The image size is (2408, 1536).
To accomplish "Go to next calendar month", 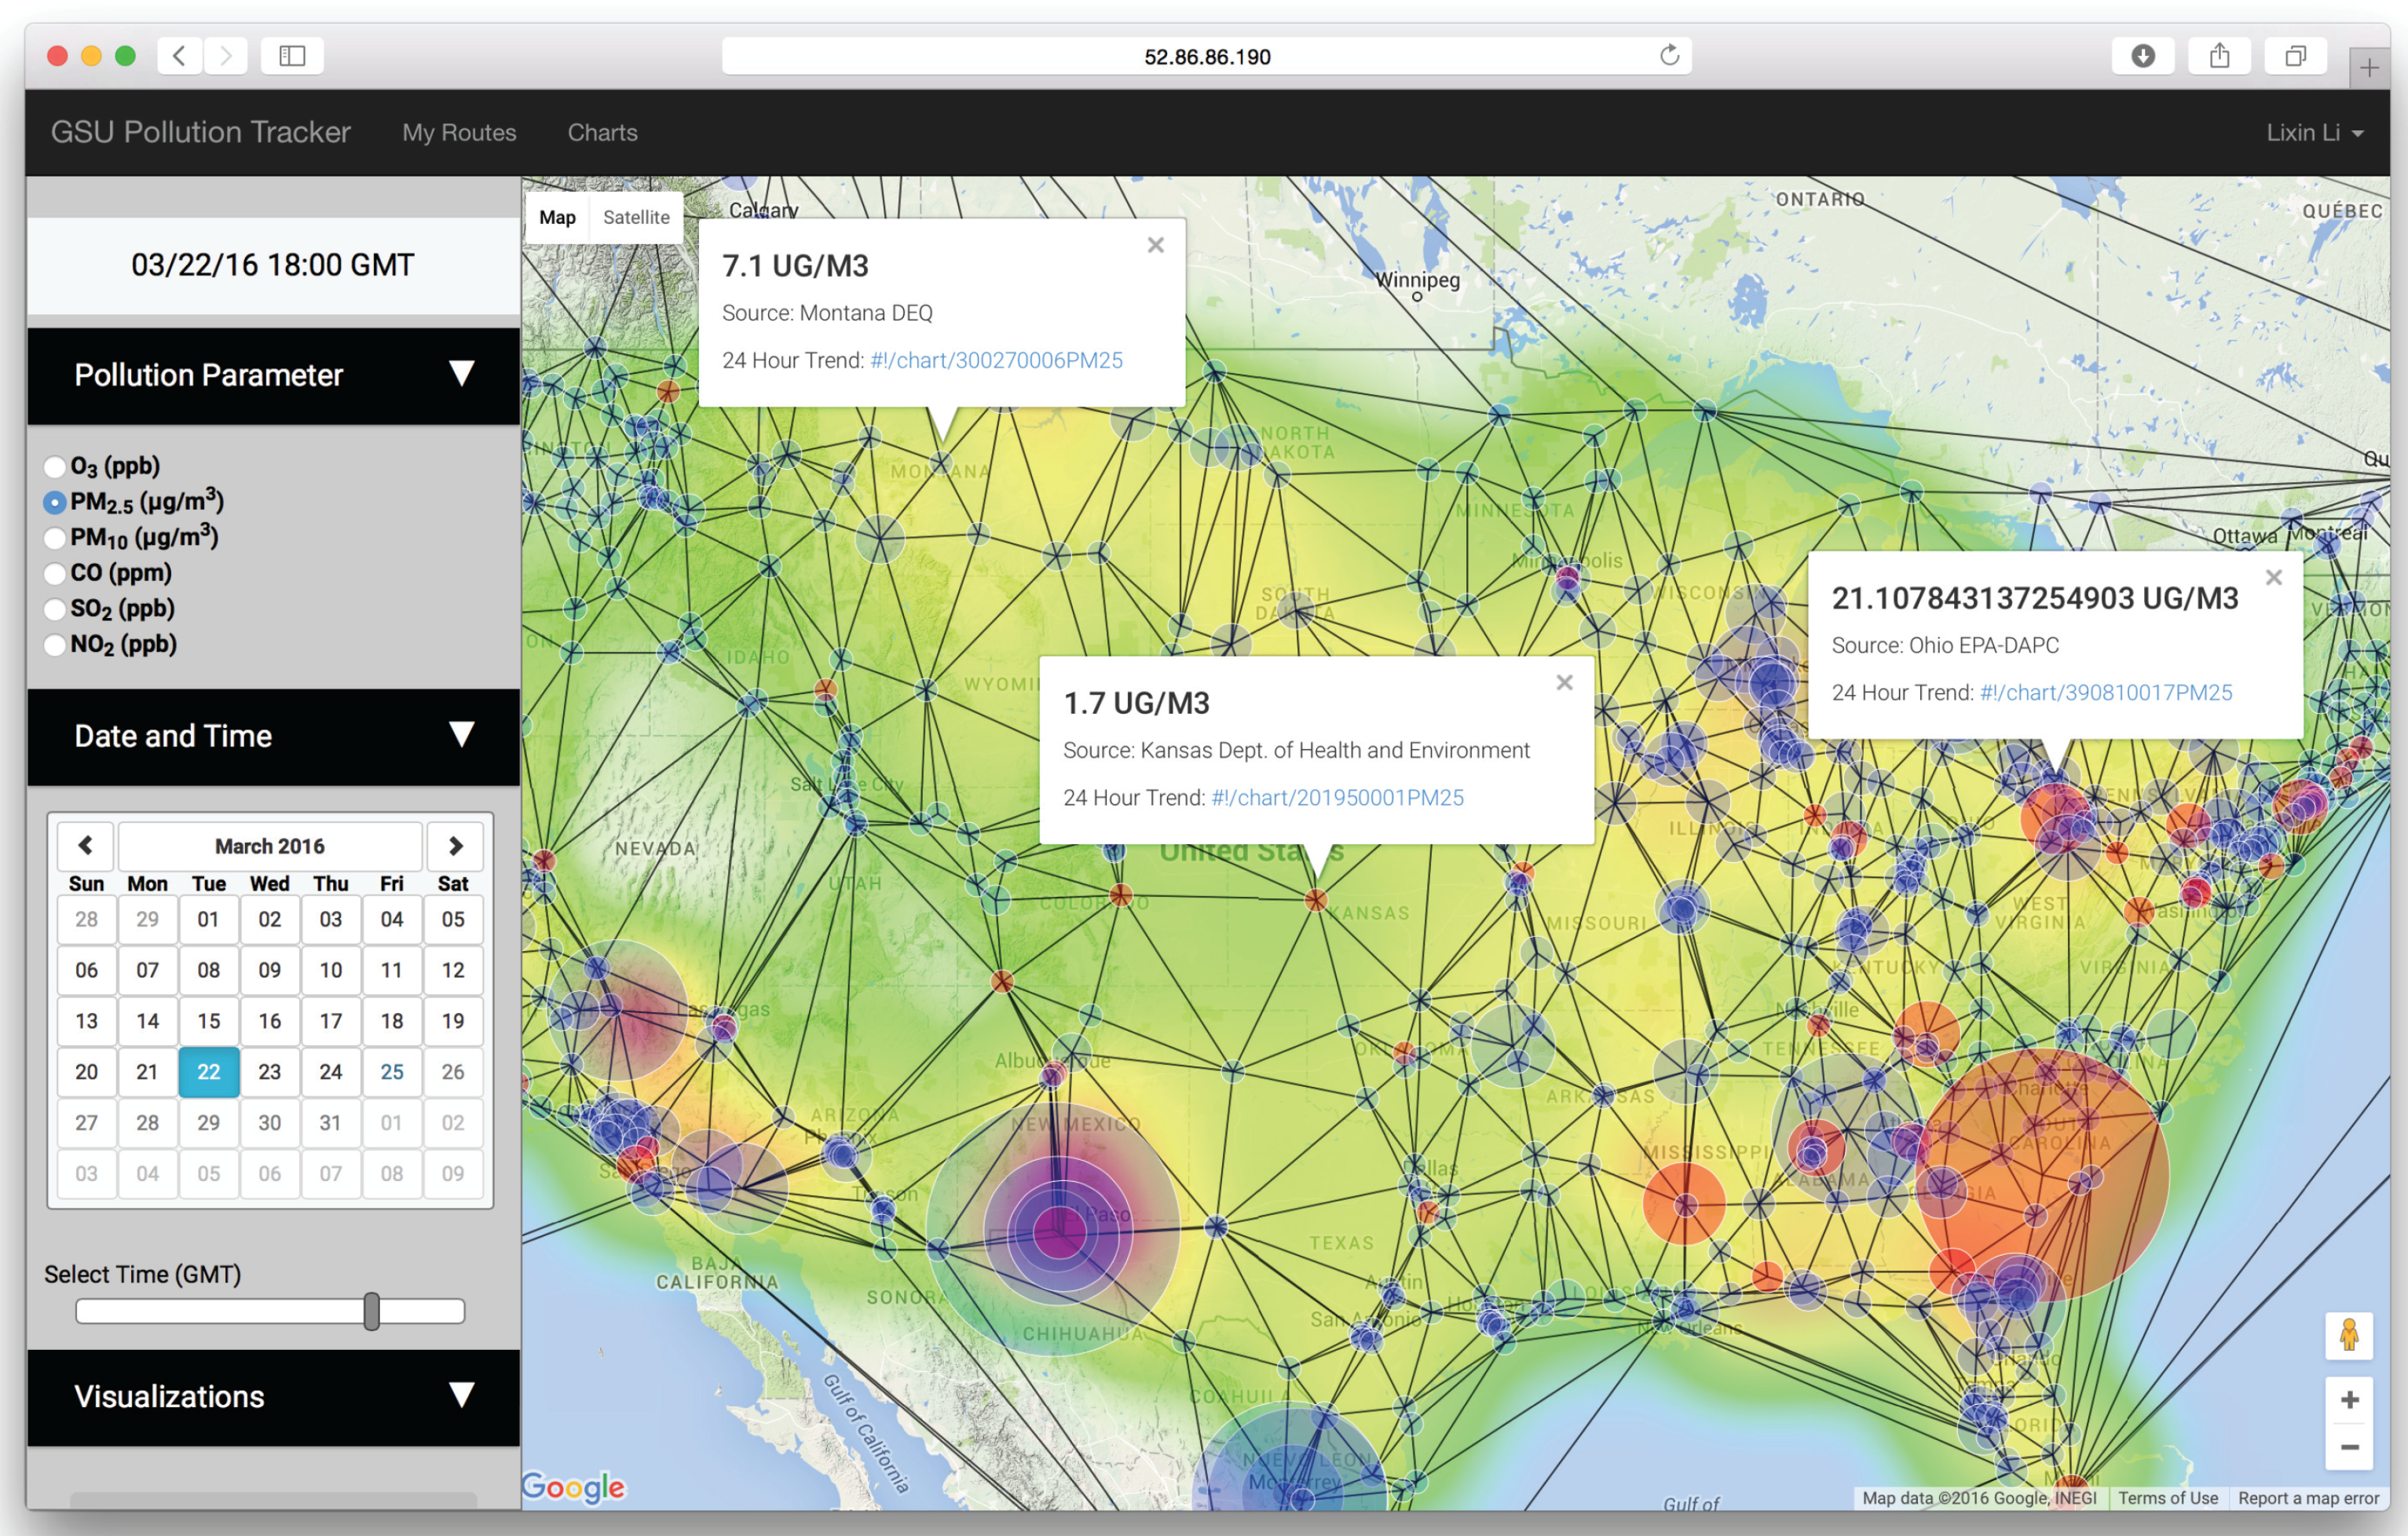I will tap(455, 846).
